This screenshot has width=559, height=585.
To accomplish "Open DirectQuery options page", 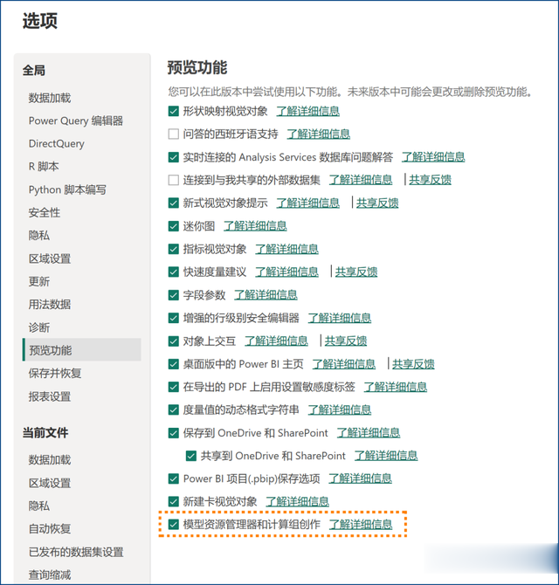I will click(x=57, y=144).
